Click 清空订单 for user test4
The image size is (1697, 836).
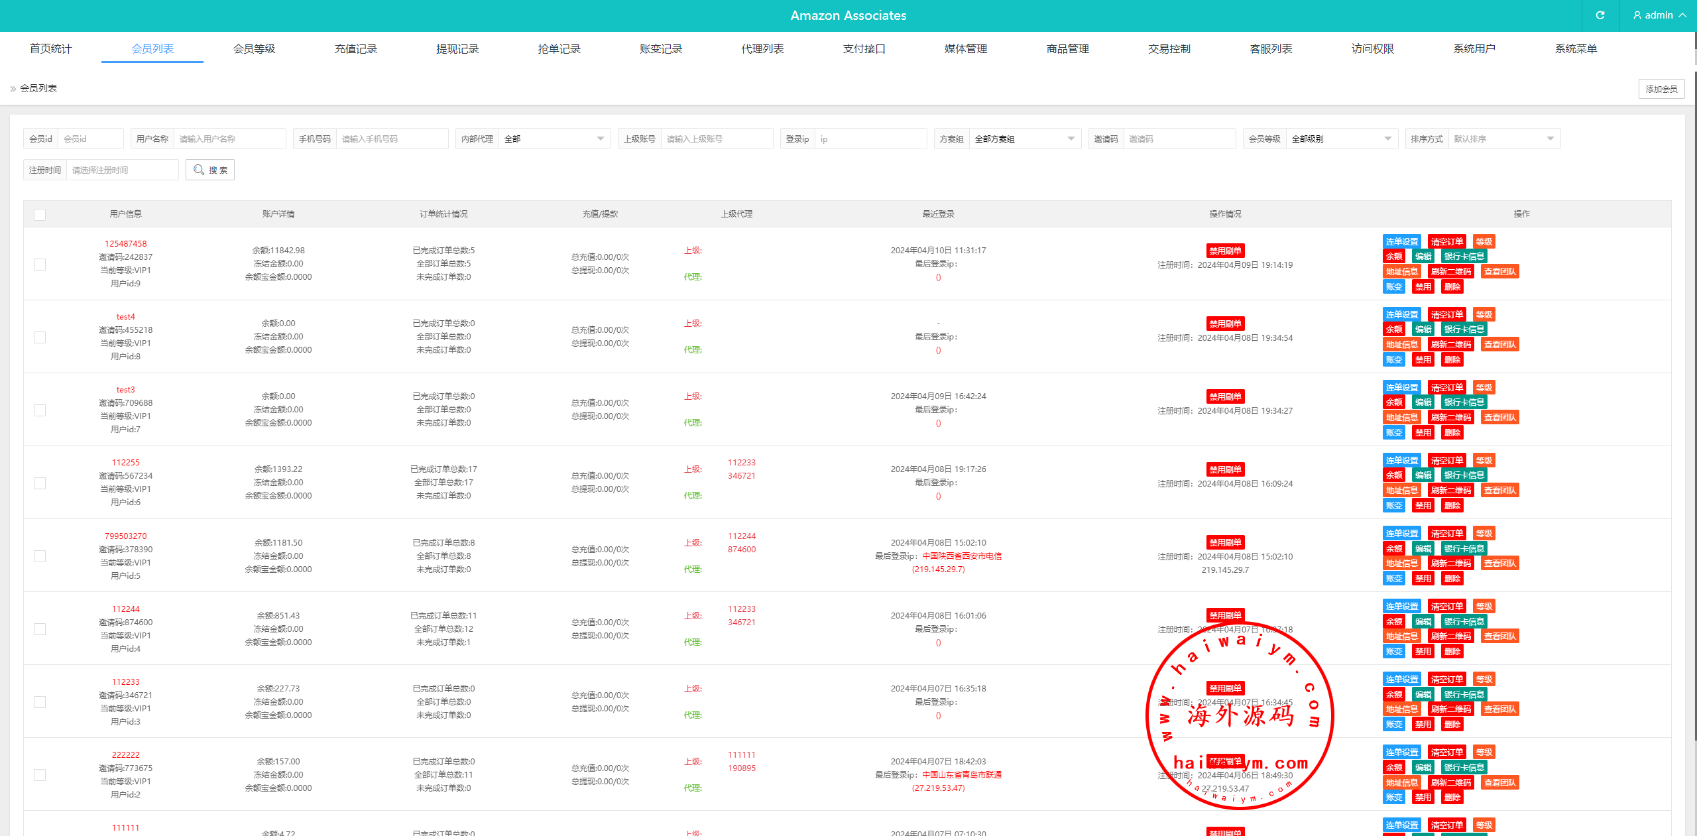click(x=1446, y=315)
